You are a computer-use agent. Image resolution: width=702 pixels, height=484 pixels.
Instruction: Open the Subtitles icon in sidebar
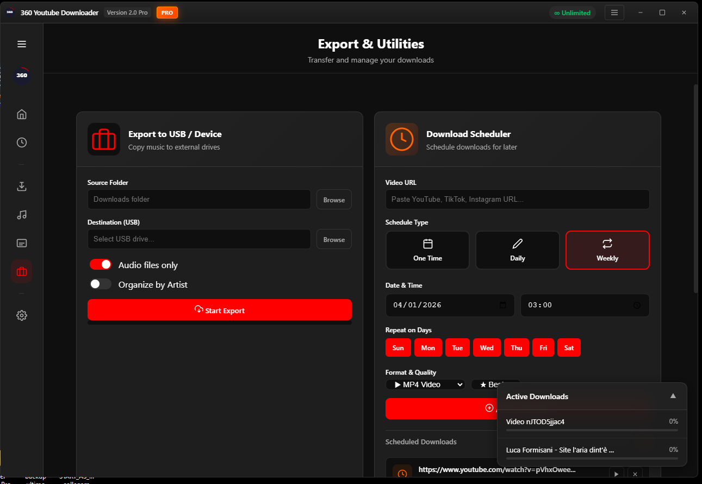click(x=22, y=243)
